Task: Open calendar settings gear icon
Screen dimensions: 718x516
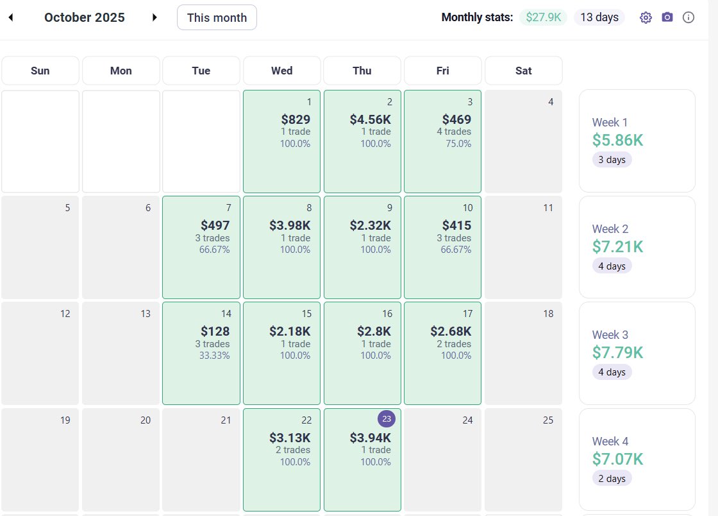Action: tap(646, 17)
